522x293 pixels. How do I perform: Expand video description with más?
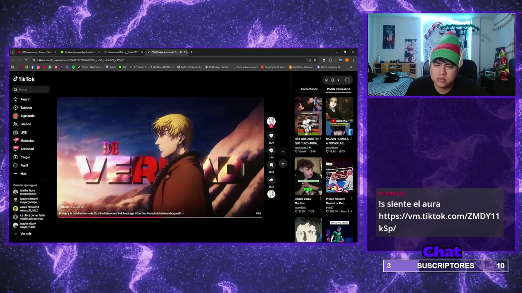pyautogui.click(x=258, y=213)
